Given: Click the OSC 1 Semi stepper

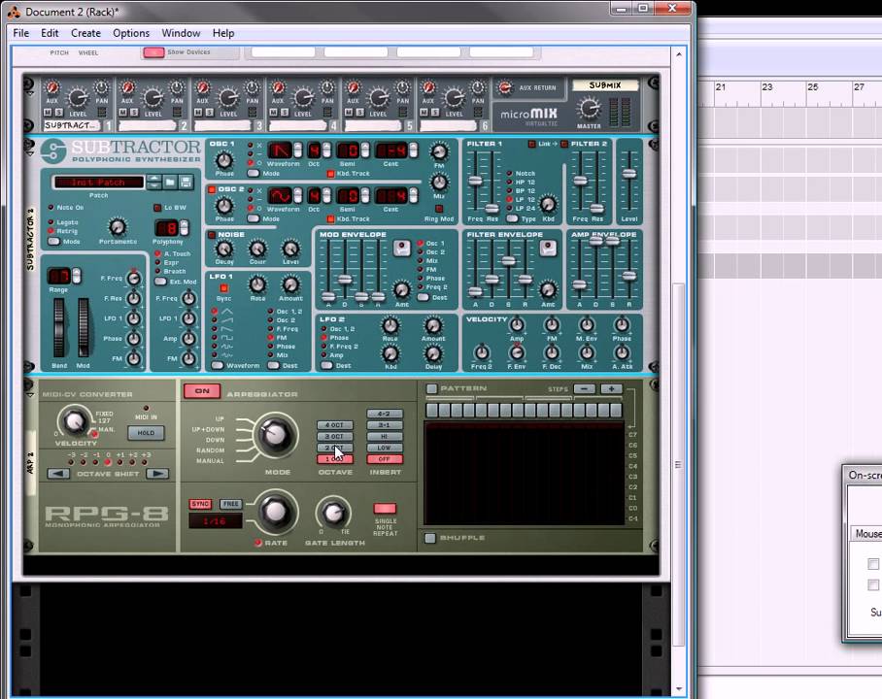Looking at the screenshot, I should 365,150.
